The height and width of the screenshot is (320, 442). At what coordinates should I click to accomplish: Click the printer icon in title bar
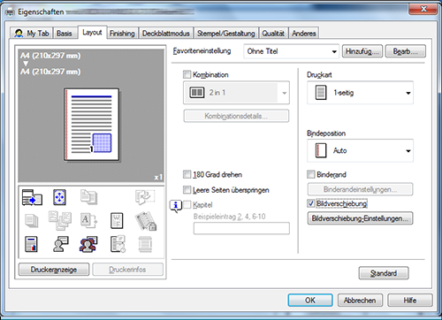coord(10,12)
